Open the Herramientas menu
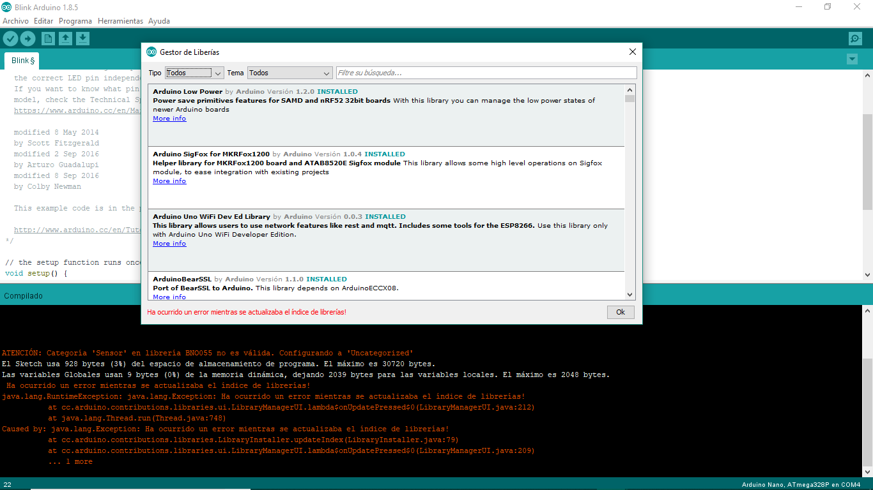This screenshot has width=873, height=490. coord(120,21)
